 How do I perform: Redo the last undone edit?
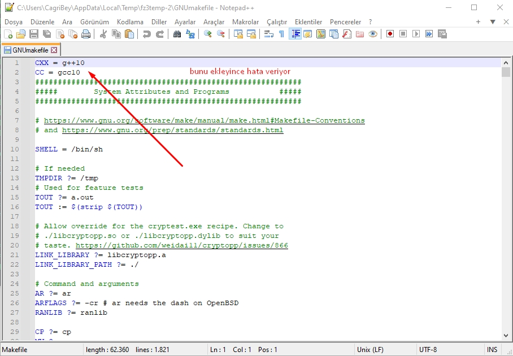160,34
